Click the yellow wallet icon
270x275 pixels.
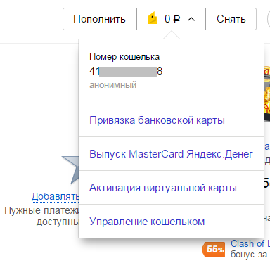(153, 19)
